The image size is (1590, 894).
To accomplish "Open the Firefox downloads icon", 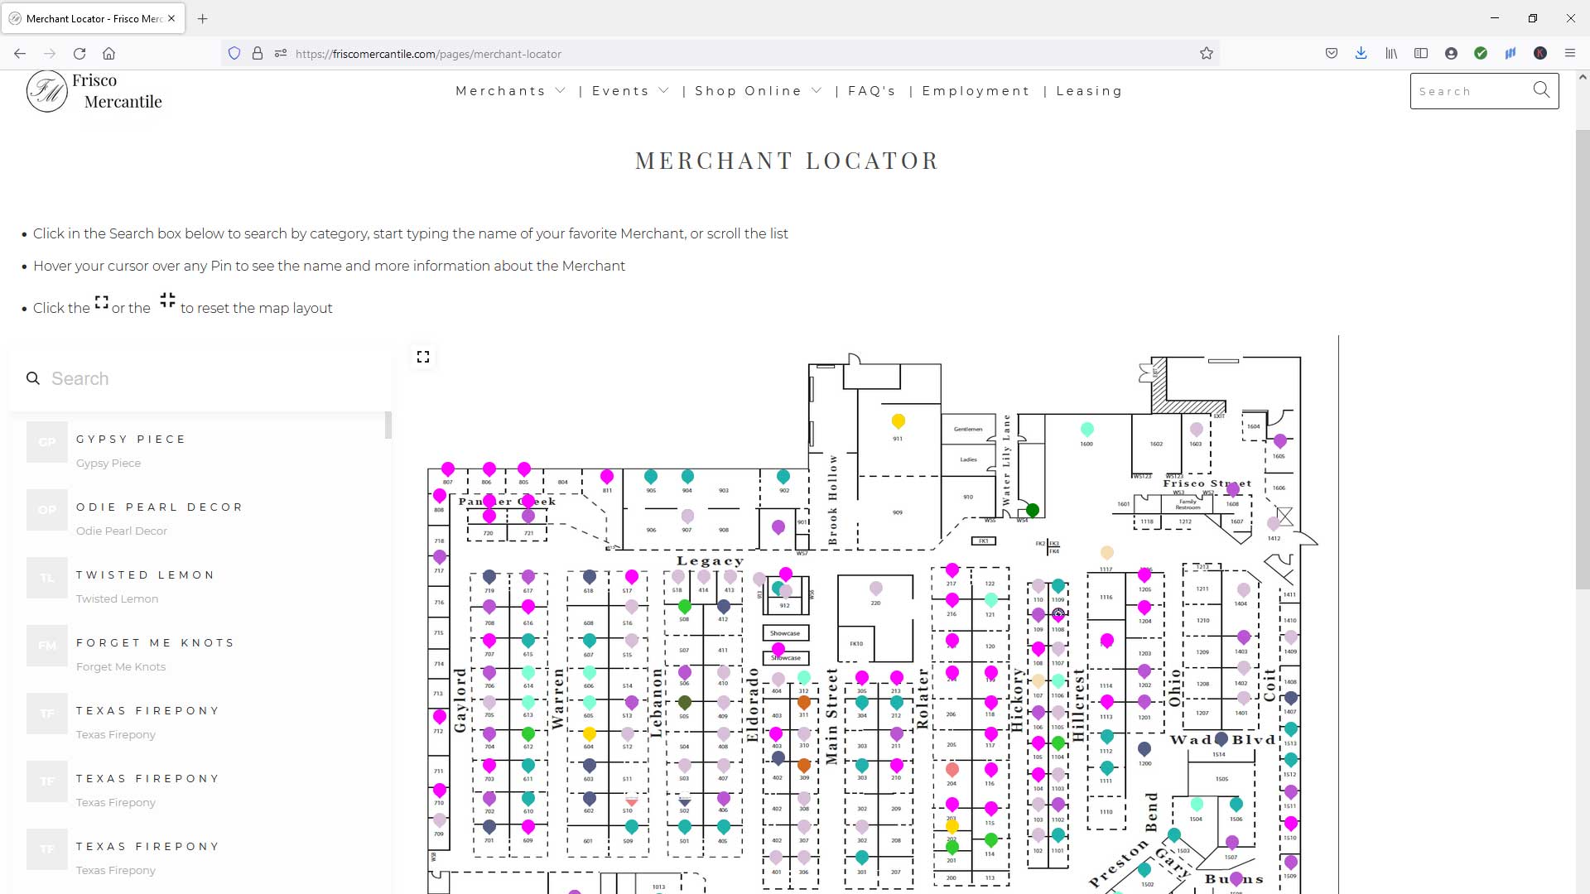I will coord(1361,54).
